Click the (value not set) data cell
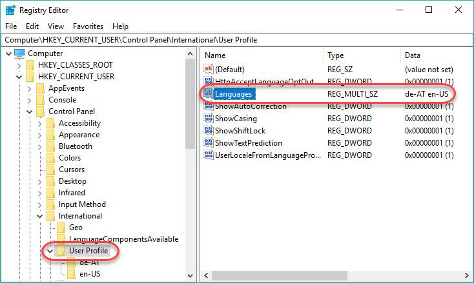474x283 pixels. point(429,70)
